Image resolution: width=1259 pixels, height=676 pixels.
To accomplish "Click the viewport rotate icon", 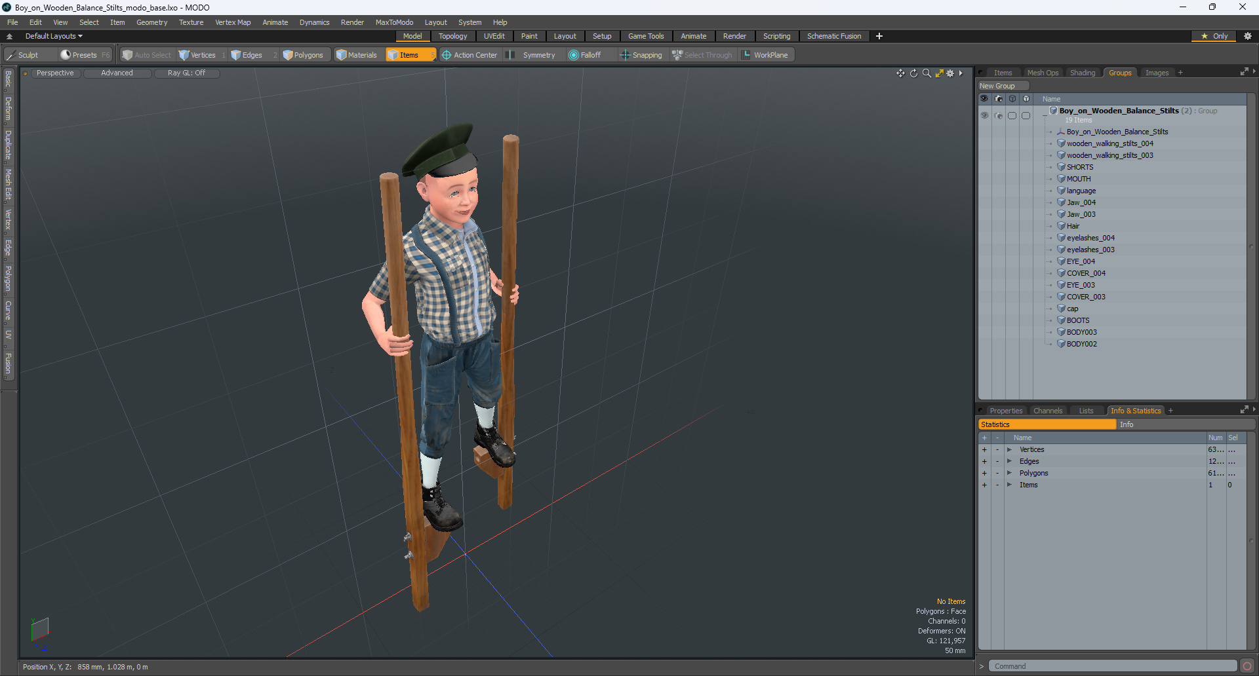I will pyautogui.click(x=913, y=73).
